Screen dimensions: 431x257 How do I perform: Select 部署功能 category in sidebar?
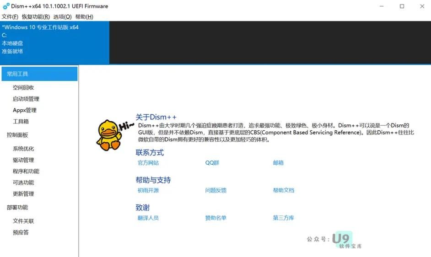17,208
